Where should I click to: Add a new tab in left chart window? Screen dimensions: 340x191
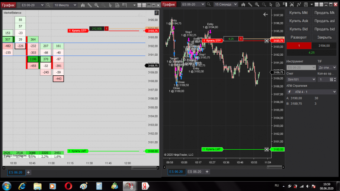click(x=28, y=172)
